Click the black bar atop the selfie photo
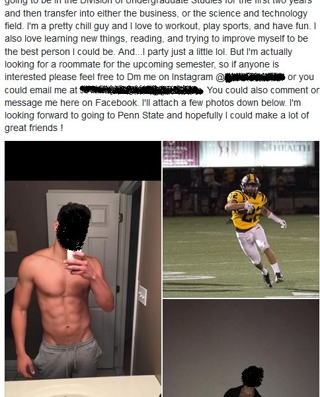The width and height of the screenshot is (320, 397). coord(83,161)
